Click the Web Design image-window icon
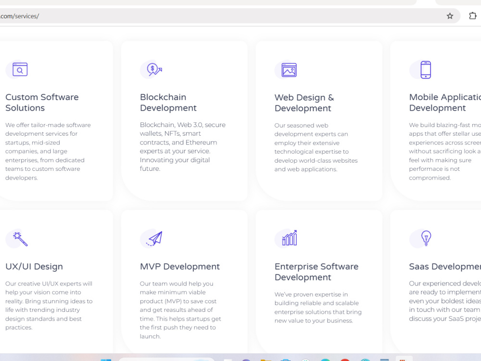This screenshot has height=361, width=481. [x=289, y=70]
